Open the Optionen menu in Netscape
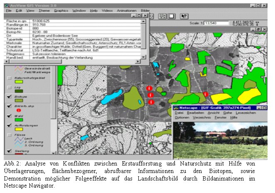Viewport: 275px width, 193px height. [182, 118]
